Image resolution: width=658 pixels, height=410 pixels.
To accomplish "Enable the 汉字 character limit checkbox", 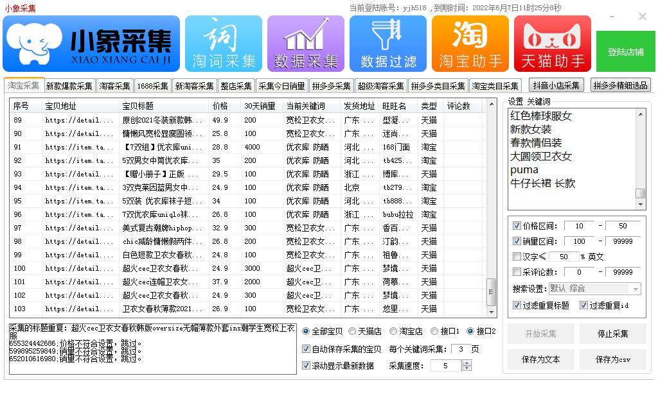I will point(517,256).
